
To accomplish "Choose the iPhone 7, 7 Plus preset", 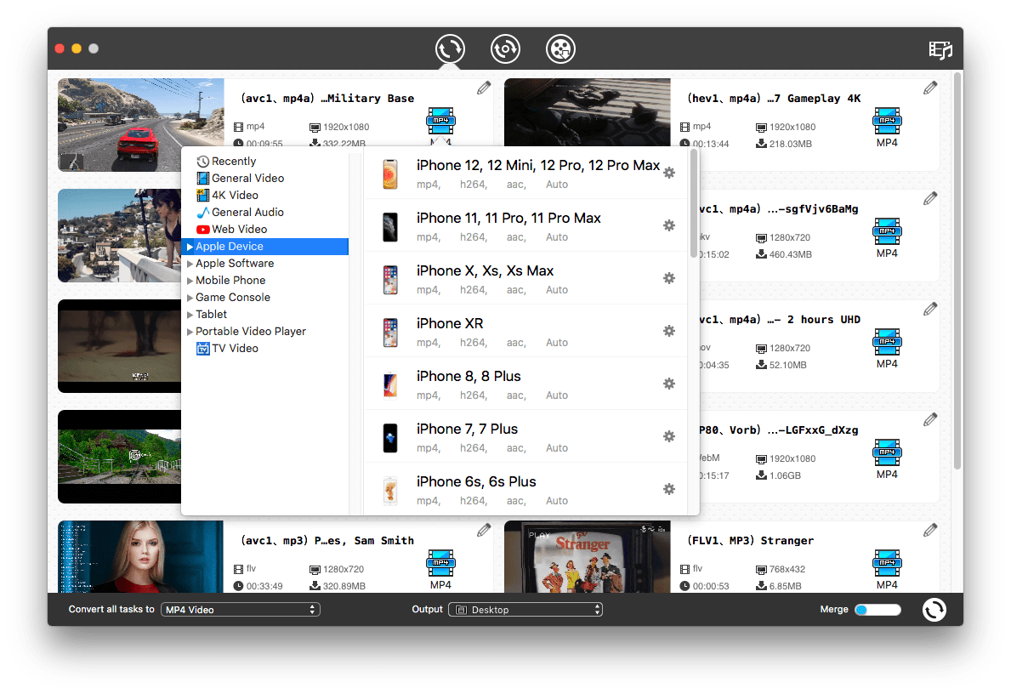I will tap(525, 437).
